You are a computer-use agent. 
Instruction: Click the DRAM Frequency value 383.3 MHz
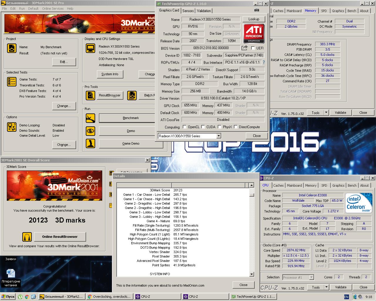click(x=328, y=44)
